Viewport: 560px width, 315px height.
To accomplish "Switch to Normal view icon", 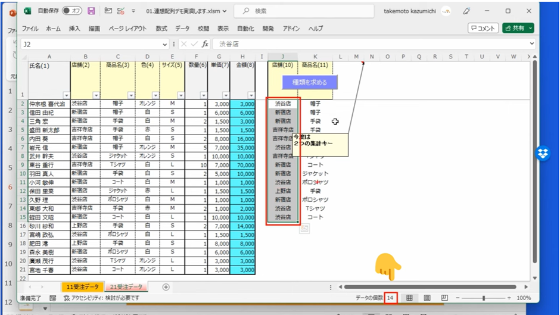I will [x=410, y=298].
